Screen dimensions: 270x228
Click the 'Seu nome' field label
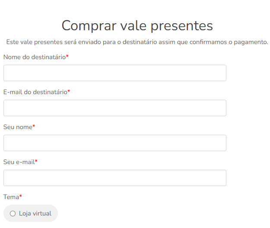[x=18, y=127]
